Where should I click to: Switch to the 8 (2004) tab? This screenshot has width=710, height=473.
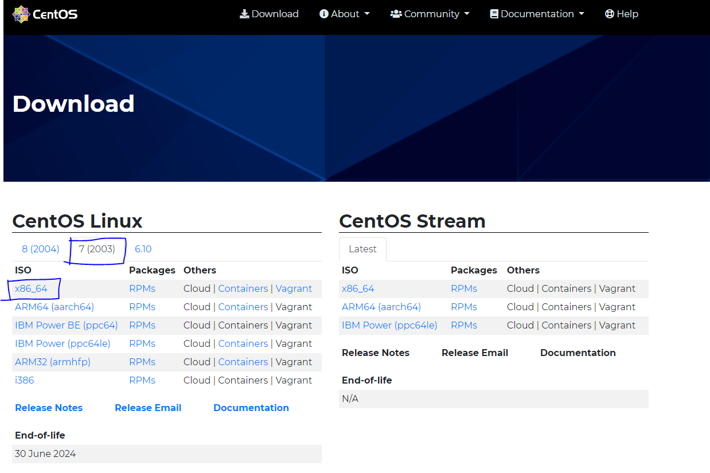(41, 249)
